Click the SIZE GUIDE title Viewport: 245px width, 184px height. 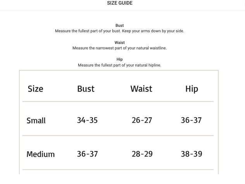[x=120, y=3]
